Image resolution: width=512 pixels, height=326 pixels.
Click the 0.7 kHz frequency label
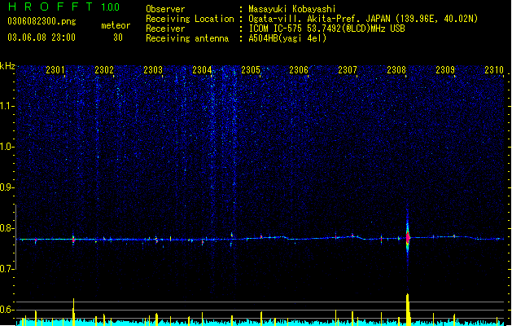(x=7, y=269)
